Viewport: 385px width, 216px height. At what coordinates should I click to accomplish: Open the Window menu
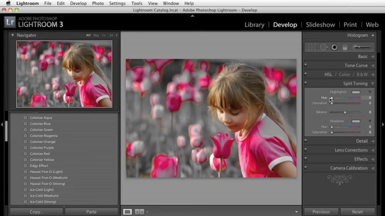[x=171, y=3]
